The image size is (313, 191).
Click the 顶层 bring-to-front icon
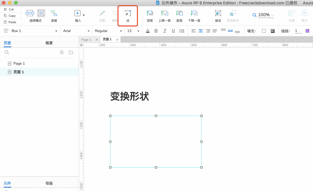point(150,13)
